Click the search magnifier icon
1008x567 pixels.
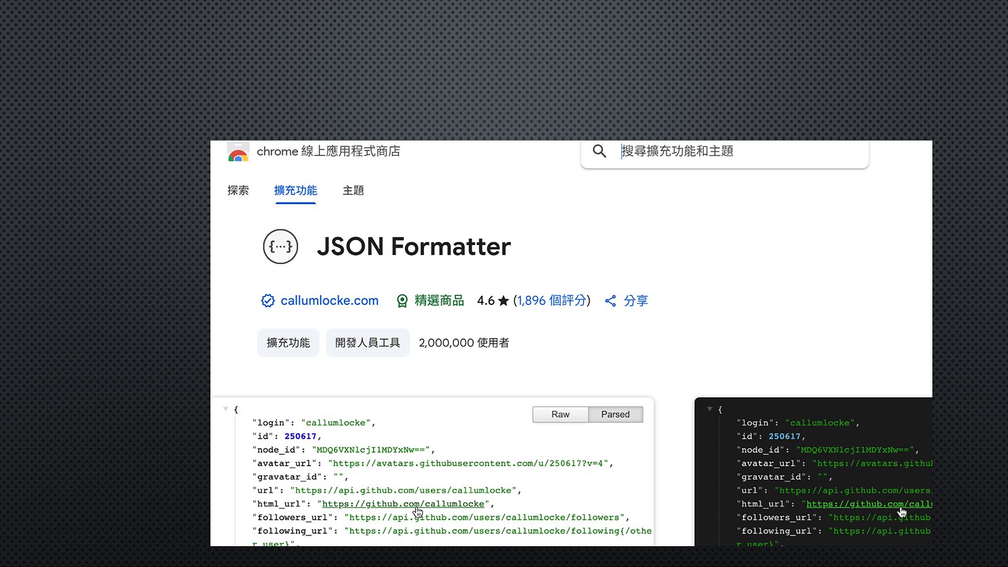(x=599, y=151)
